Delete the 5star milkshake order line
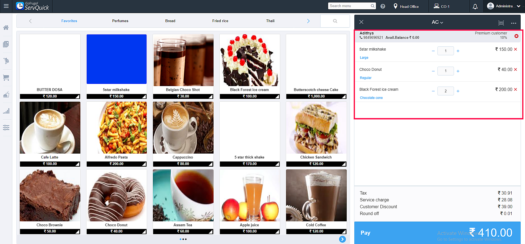This screenshot has width=525, height=244. click(x=515, y=49)
